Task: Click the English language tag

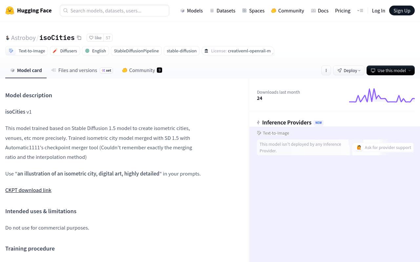Action: pyautogui.click(x=95, y=51)
